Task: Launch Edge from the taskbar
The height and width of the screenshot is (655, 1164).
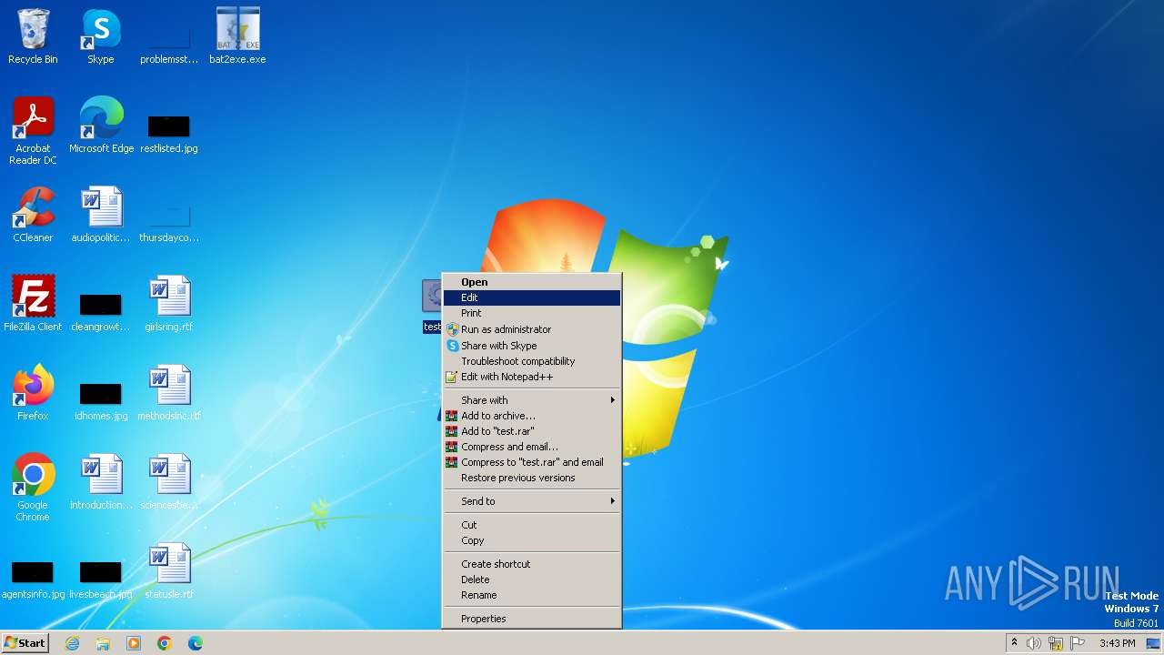Action: (x=196, y=643)
